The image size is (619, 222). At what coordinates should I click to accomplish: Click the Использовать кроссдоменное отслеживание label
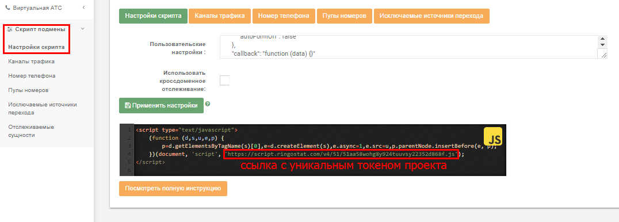click(x=182, y=81)
